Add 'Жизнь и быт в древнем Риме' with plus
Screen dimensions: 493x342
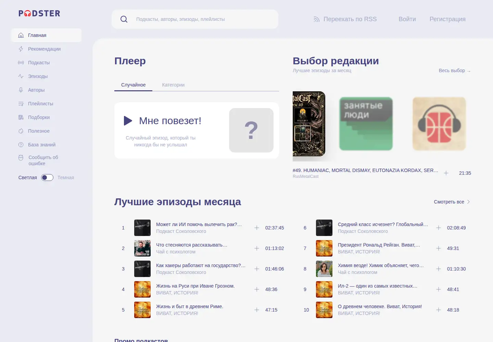tap(257, 310)
